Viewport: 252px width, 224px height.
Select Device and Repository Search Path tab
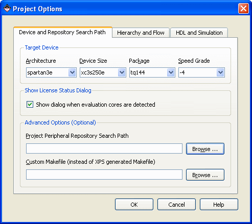[62, 32]
